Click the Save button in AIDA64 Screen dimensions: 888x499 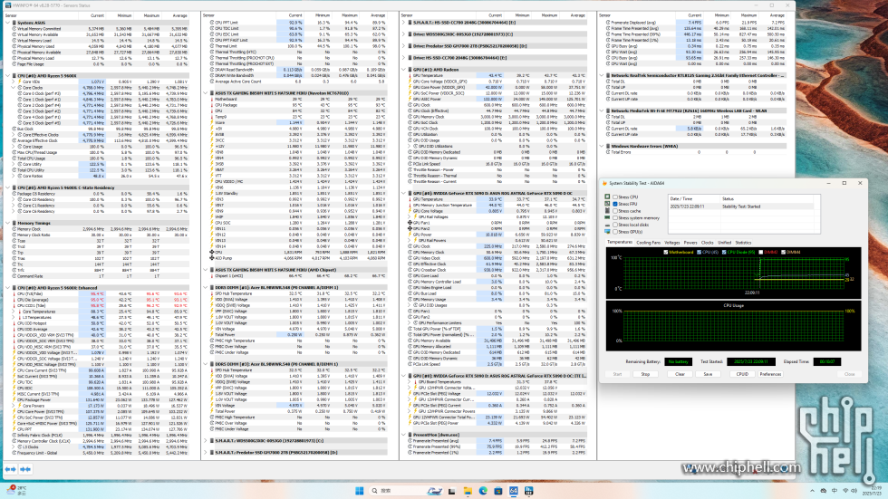coord(708,374)
